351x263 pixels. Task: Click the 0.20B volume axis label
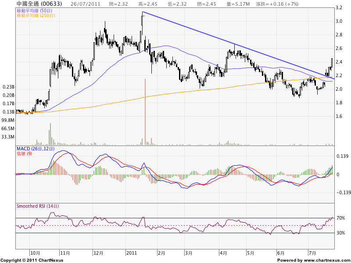8,95
